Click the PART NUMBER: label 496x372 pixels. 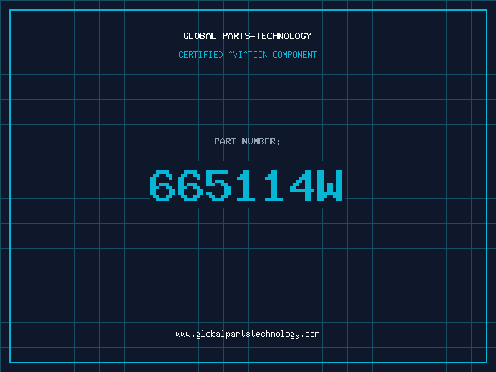pyautogui.click(x=247, y=141)
